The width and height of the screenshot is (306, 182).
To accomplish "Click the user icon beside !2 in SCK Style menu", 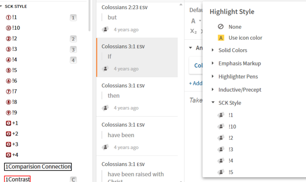I will pyautogui.click(x=221, y=138).
